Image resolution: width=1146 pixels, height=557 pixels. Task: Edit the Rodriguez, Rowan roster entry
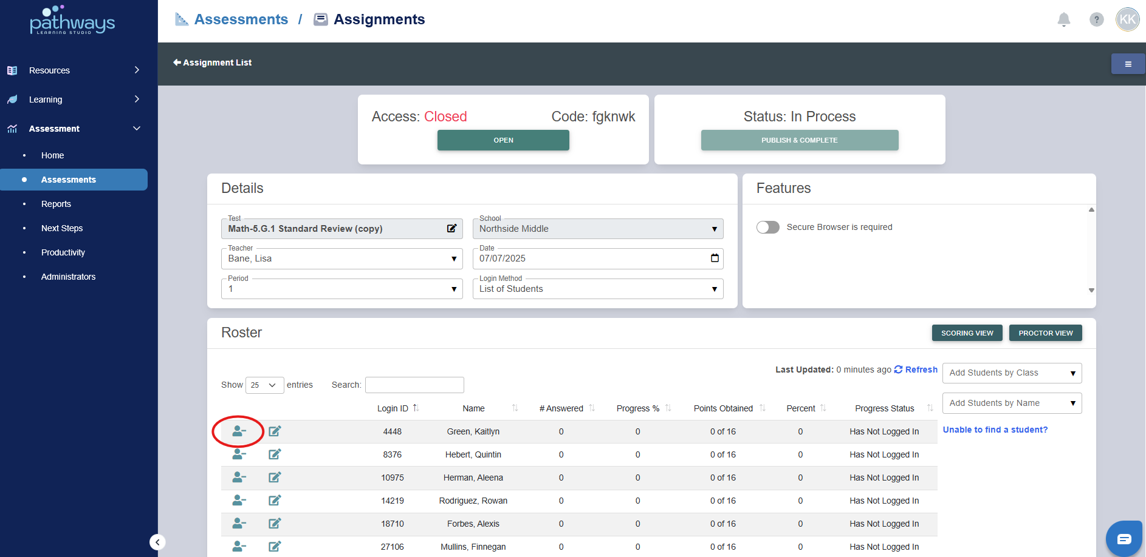(275, 501)
